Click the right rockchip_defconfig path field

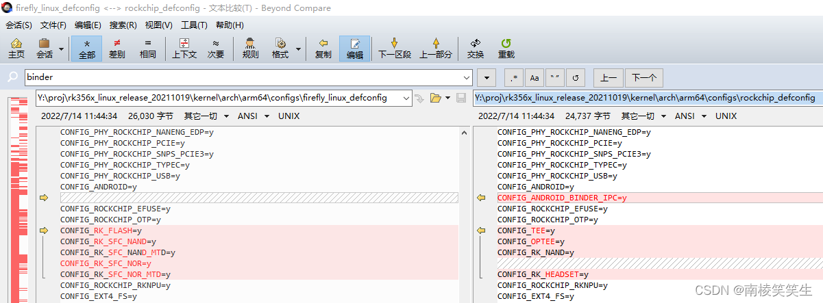tap(648, 98)
